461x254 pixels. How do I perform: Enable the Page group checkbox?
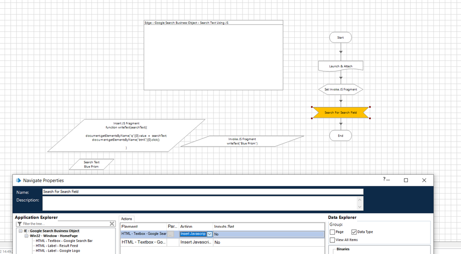point(333,232)
